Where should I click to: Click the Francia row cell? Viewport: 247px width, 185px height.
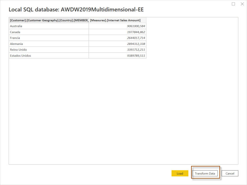[x=49, y=38]
